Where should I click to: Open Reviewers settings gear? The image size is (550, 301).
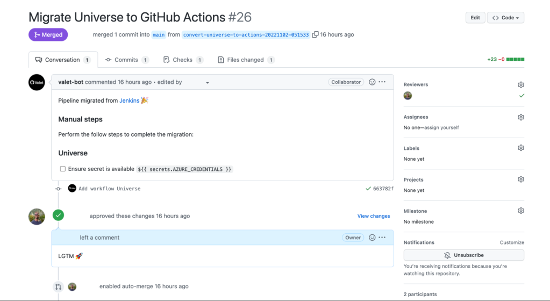pos(521,85)
